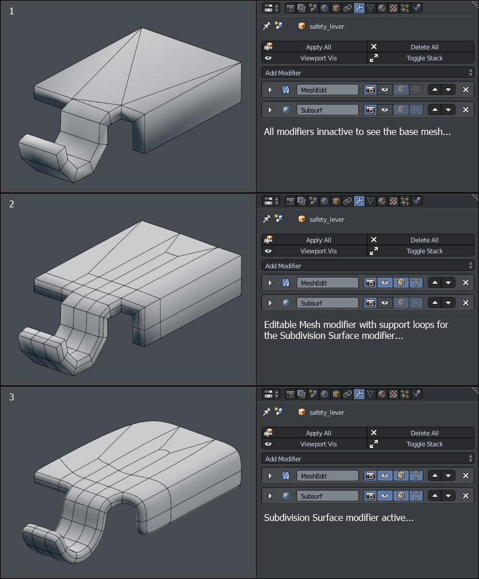Open the editor type selector in top panel
Screen dimensions: 479x579
[272, 8]
